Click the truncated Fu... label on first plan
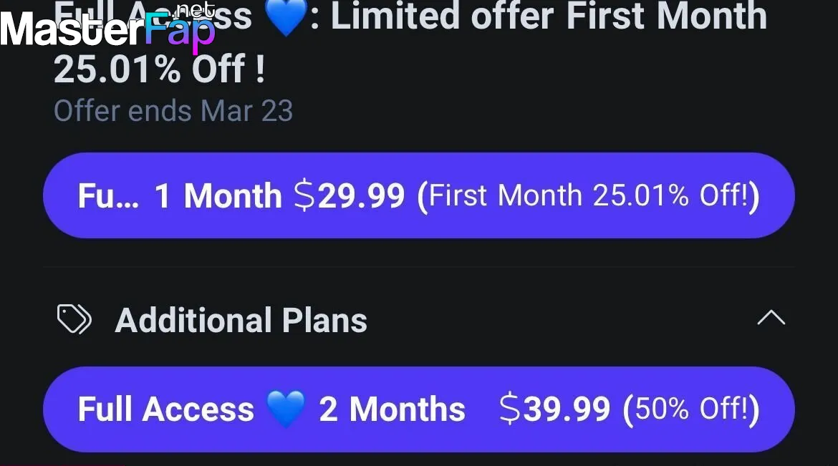The width and height of the screenshot is (838, 466). tap(108, 195)
